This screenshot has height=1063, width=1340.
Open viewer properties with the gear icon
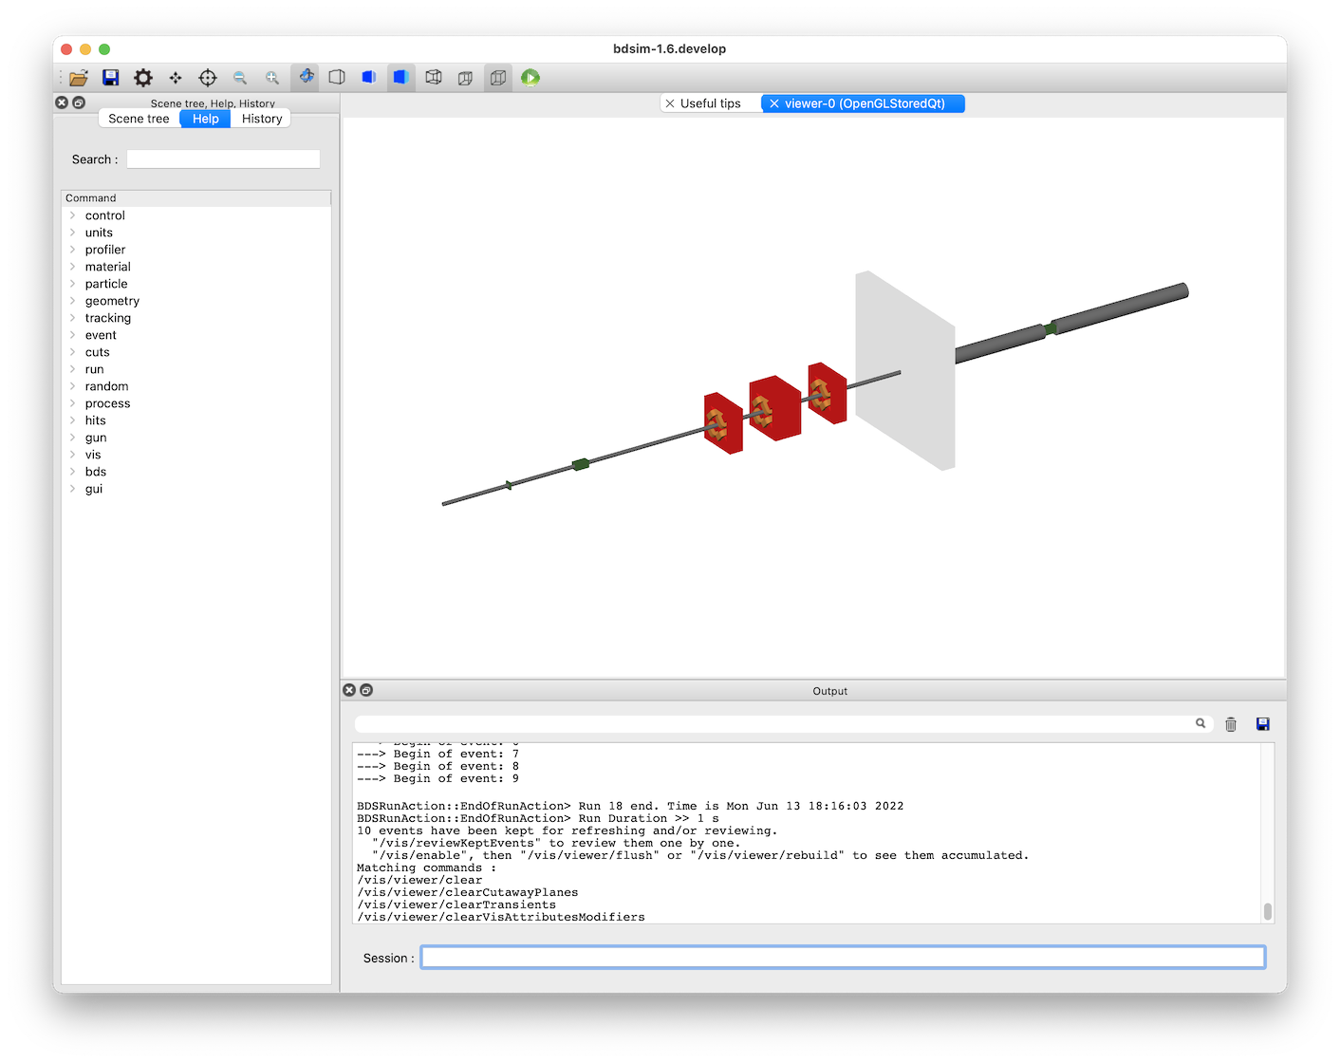click(x=143, y=78)
